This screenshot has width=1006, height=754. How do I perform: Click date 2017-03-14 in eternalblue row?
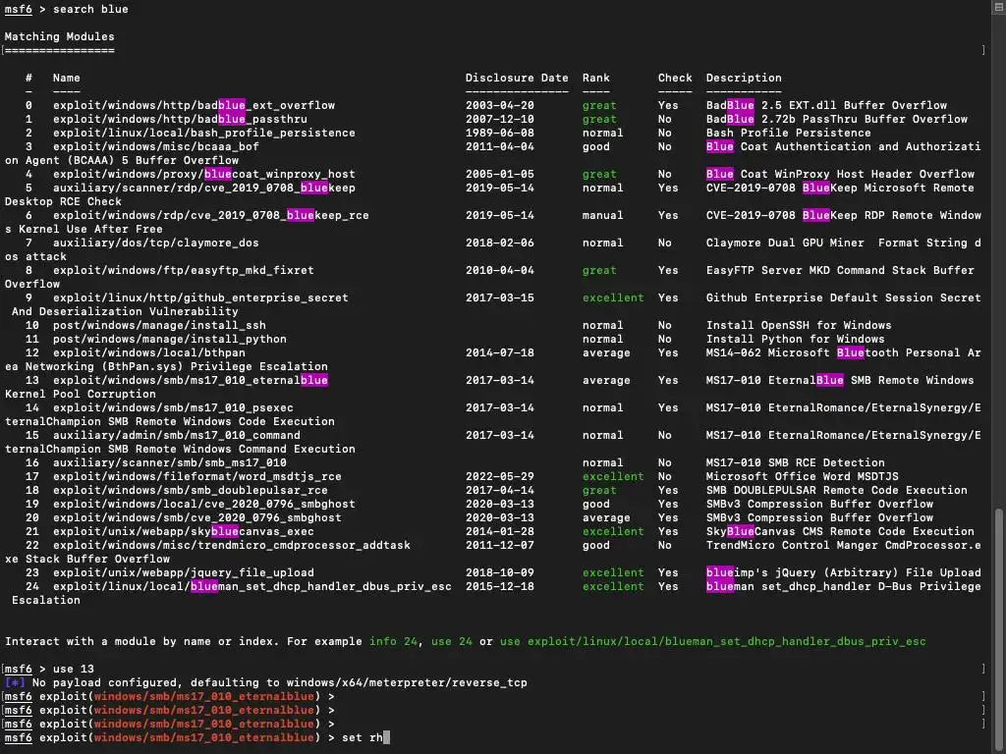(500, 381)
